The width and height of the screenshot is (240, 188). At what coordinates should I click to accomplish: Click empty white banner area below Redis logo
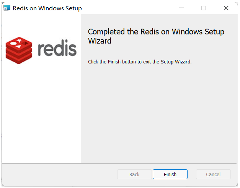pos(41,115)
